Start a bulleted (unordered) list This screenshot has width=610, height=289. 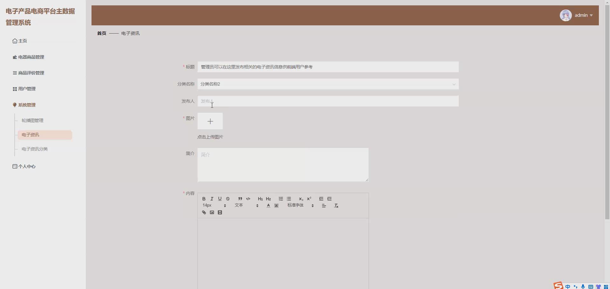pos(289,199)
